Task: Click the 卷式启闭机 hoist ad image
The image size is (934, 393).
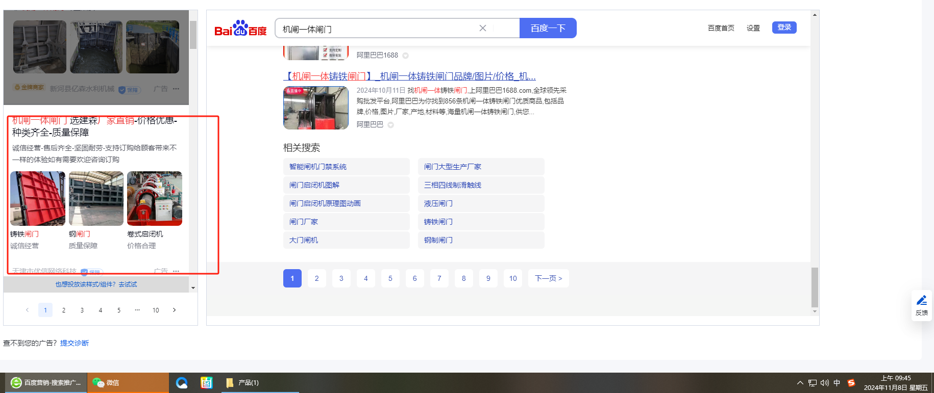Action: [155, 198]
